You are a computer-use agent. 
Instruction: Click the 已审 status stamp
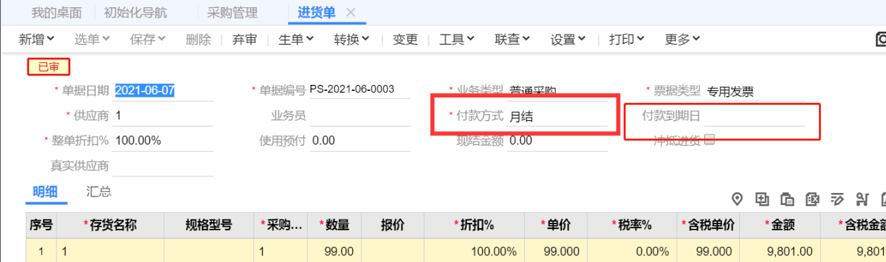(x=48, y=66)
